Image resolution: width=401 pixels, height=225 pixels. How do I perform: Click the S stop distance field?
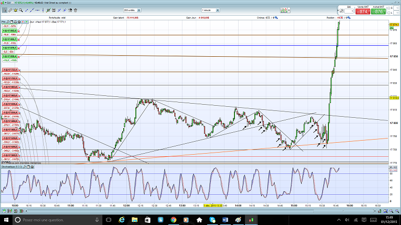click(x=397, y=8)
